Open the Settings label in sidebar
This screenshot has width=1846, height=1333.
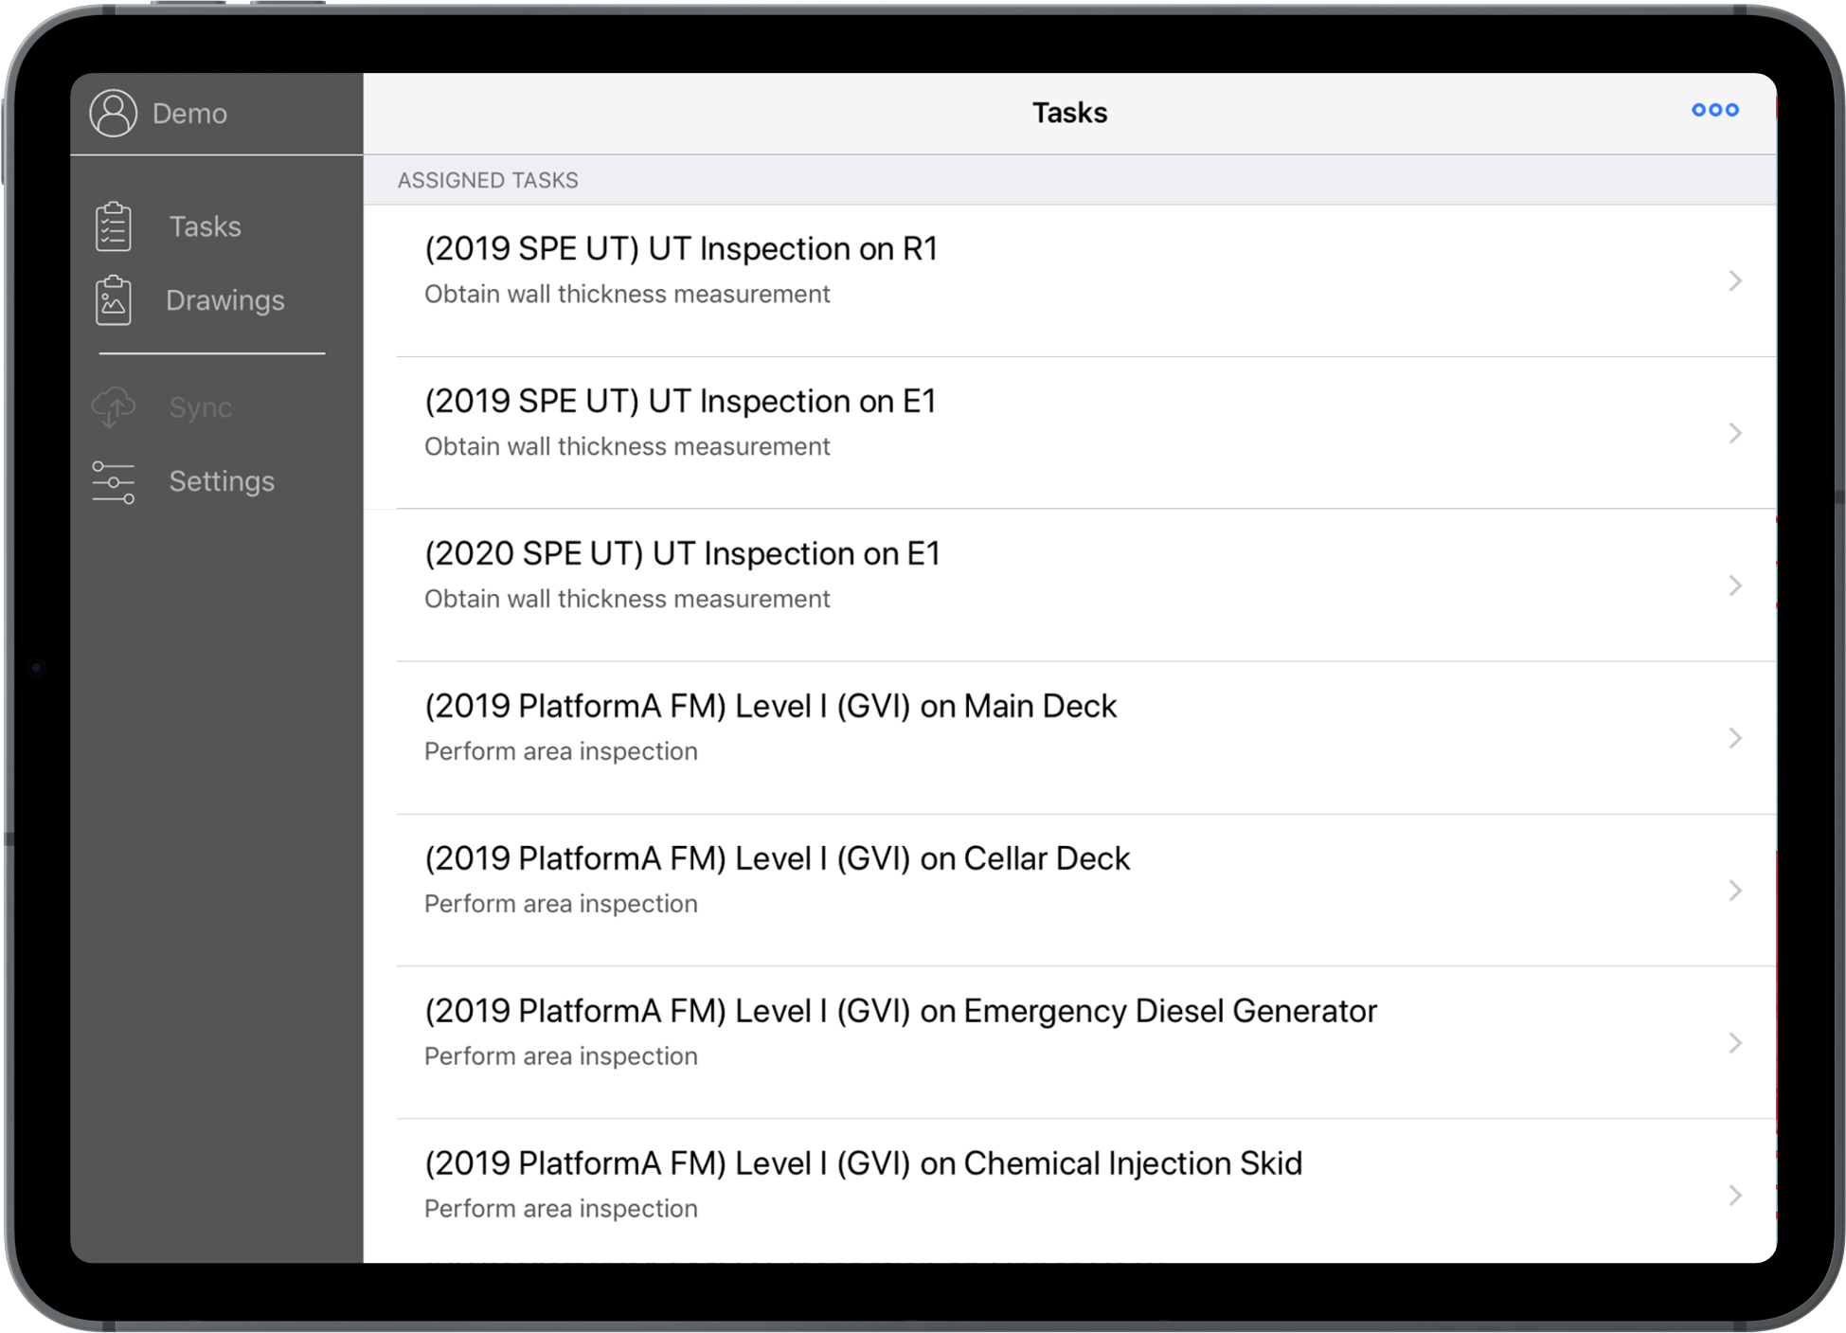(x=222, y=481)
